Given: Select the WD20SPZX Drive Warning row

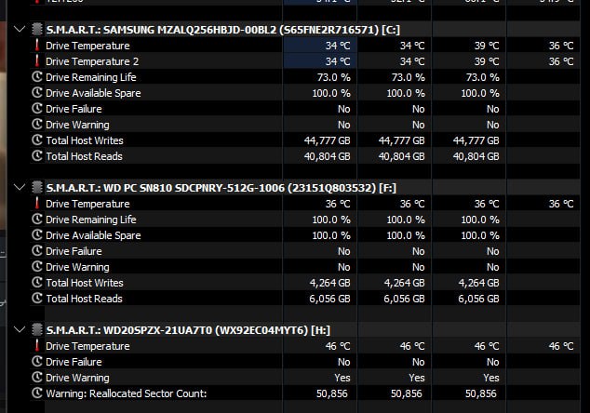Looking at the screenshot, I should click(77, 378).
